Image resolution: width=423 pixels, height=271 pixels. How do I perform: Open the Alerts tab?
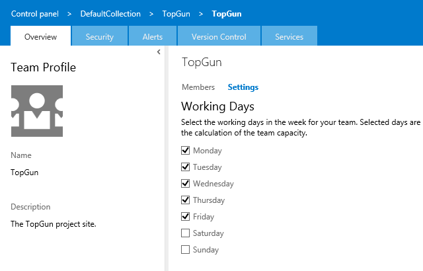point(153,36)
